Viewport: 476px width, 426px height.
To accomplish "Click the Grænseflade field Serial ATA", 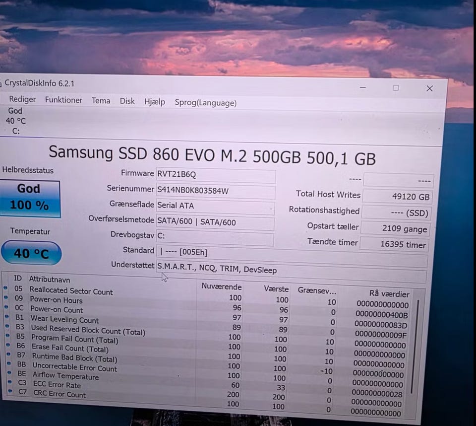I will 215,206.
